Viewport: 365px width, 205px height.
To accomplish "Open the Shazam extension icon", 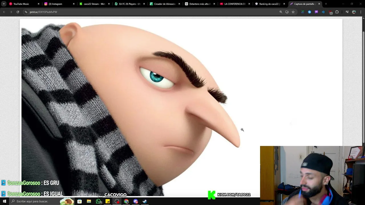I will click(309, 12).
